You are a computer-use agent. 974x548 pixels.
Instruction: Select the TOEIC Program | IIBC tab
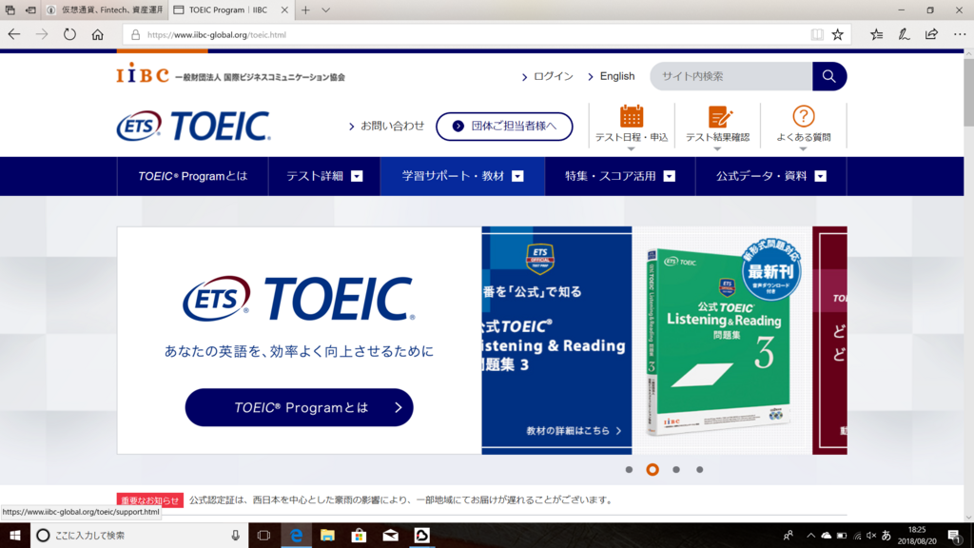230,10
